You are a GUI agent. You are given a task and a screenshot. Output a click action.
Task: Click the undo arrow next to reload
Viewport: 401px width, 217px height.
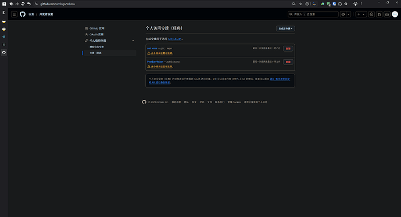pyautogui.click(x=28, y=4)
